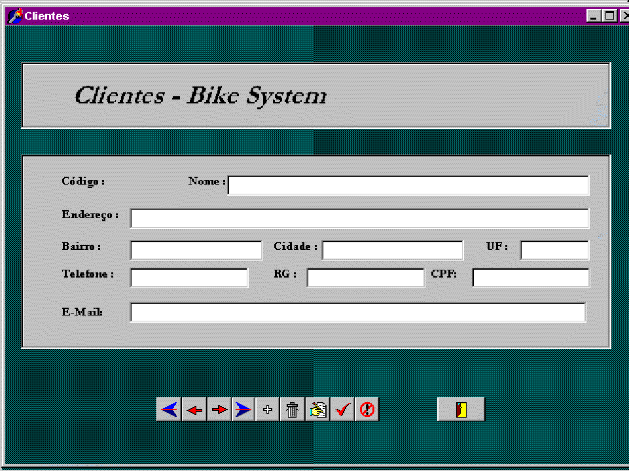Confirm changes with red checkmark button

tap(342, 409)
